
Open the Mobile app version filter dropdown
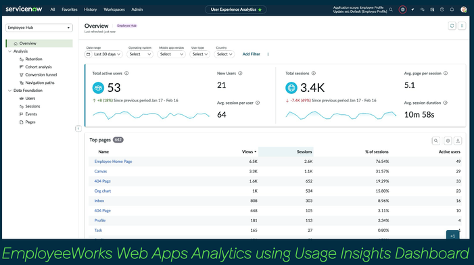(171, 54)
